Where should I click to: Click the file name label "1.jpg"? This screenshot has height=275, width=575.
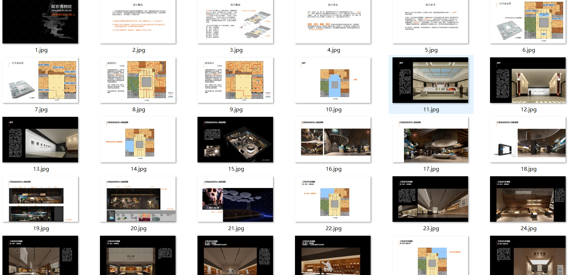point(41,50)
